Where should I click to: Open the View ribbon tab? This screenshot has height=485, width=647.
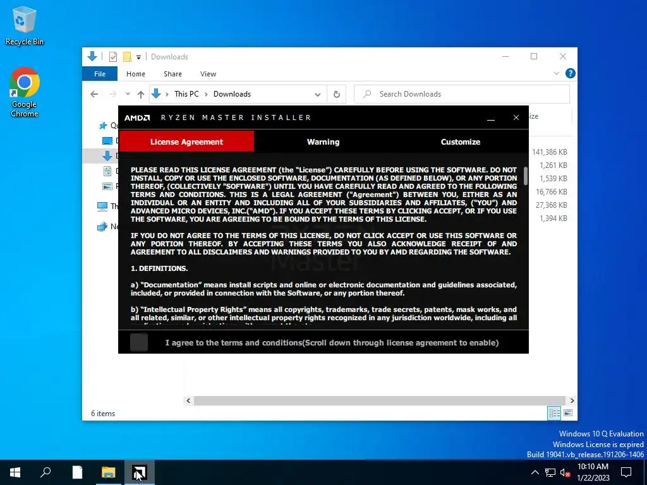click(208, 74)
